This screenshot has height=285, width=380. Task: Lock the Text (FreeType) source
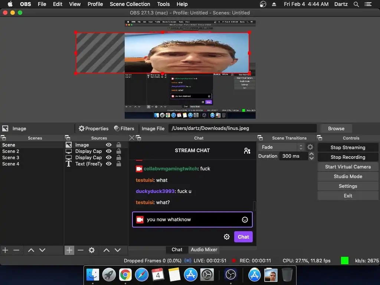point(118,164)
